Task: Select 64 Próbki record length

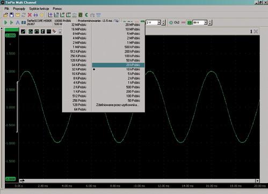Action: (x=77, y=109)
